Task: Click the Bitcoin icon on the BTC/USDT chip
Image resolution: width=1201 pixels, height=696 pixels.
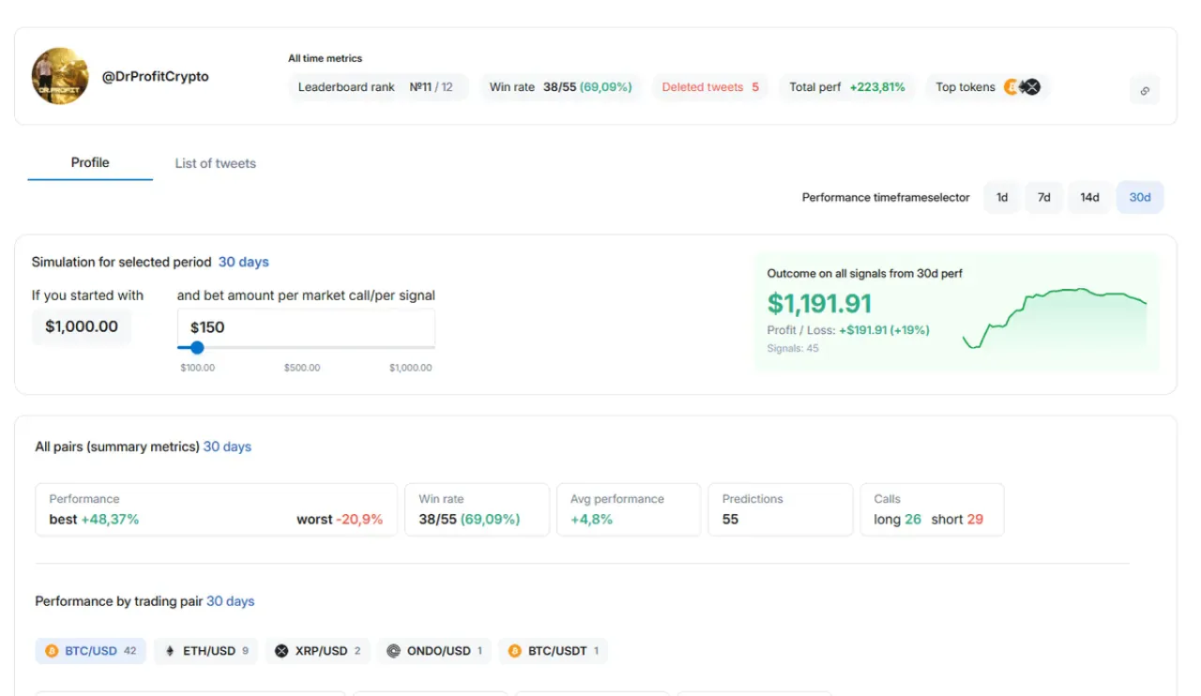Action: click(514, 651)
